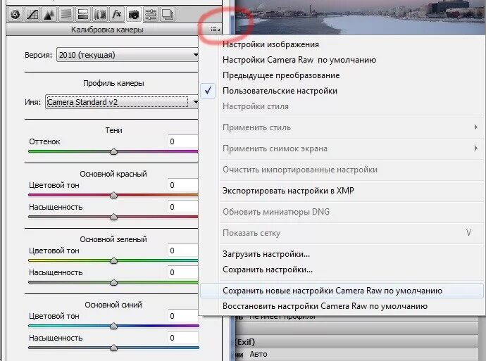Expand the Применить стиль submenu arrow
The width and height of the screenshot is (486, 361).
(x=475, y=127)
